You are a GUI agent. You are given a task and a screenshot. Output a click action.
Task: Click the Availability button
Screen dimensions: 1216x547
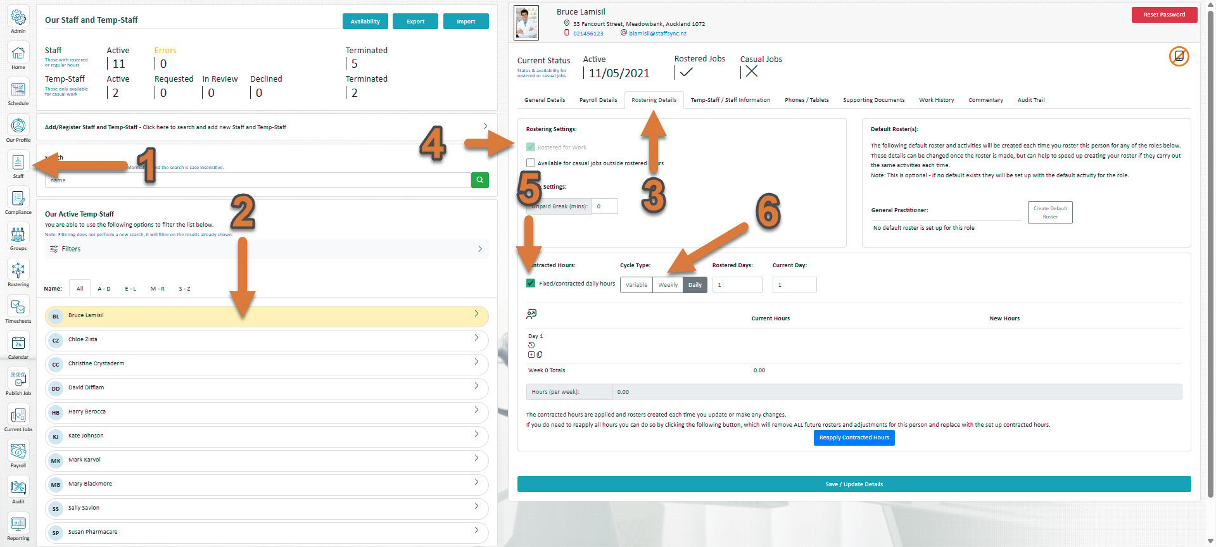click(365, 21)
